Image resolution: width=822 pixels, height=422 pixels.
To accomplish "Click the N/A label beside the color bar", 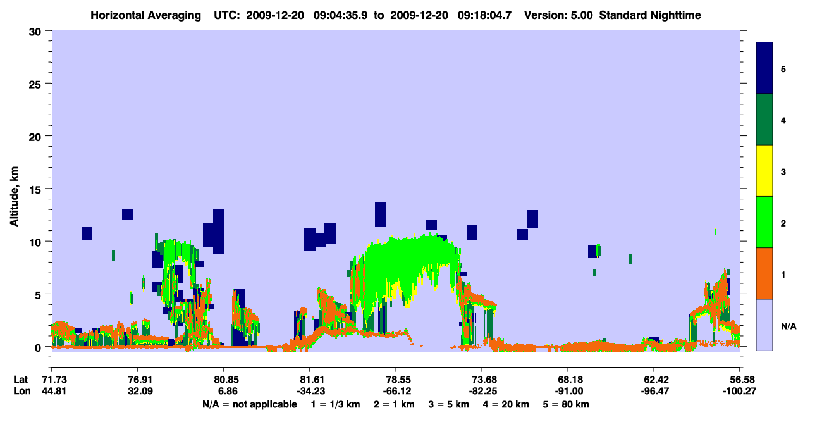I will [788, 326].
